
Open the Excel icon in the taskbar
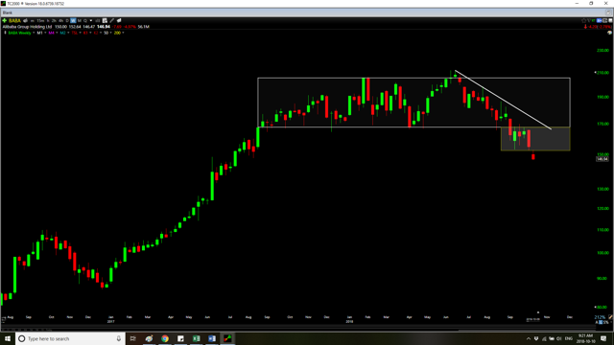click(196, 338)
